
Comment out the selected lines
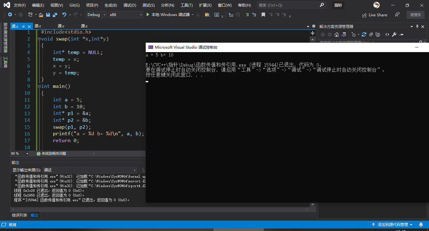(x=247, y=15)
